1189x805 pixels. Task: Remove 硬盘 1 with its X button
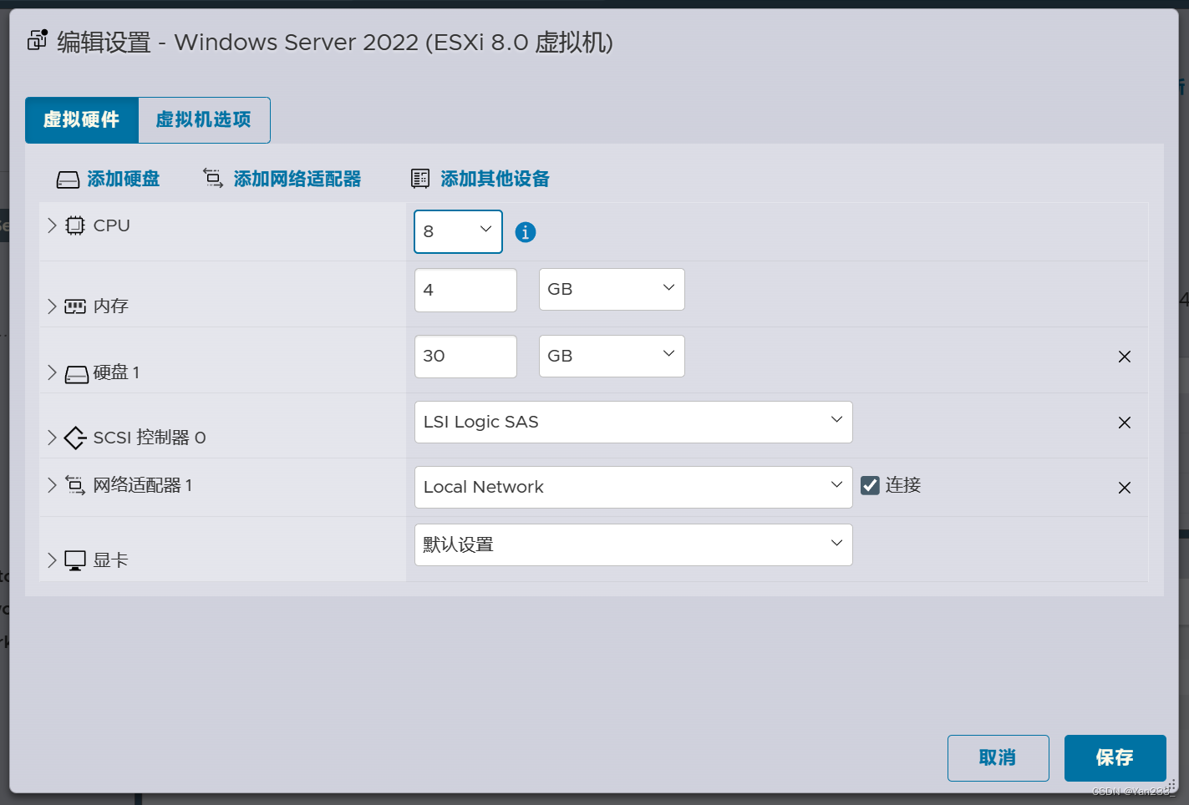click(x=1124, y=357)
